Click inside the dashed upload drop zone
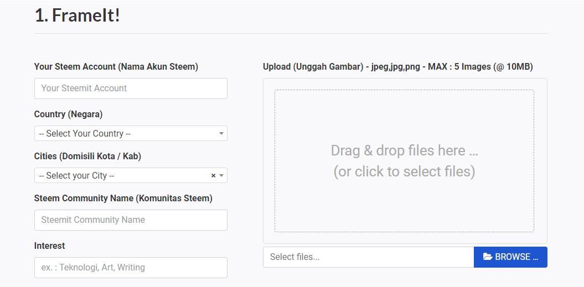The image size is (584, 287). [x=404, y=122]
